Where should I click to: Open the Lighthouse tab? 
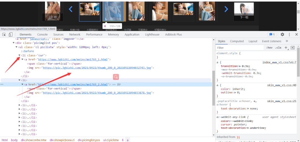point(152,34)
